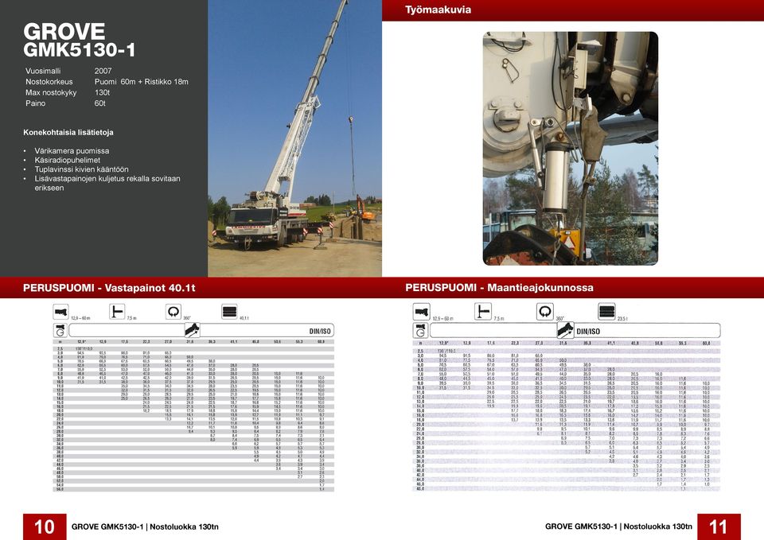This screenshot has height=540, width=764.
Task: Click the crane hook icon in the left DIN/ISO bar
Action: [193, 330]
